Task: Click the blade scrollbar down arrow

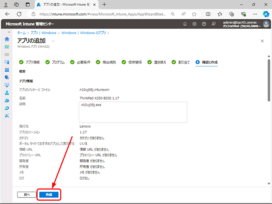Action: (269, 183)
